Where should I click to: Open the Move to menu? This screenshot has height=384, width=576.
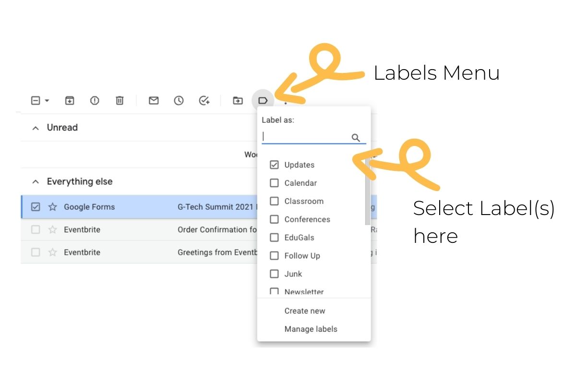coord(238,100)
